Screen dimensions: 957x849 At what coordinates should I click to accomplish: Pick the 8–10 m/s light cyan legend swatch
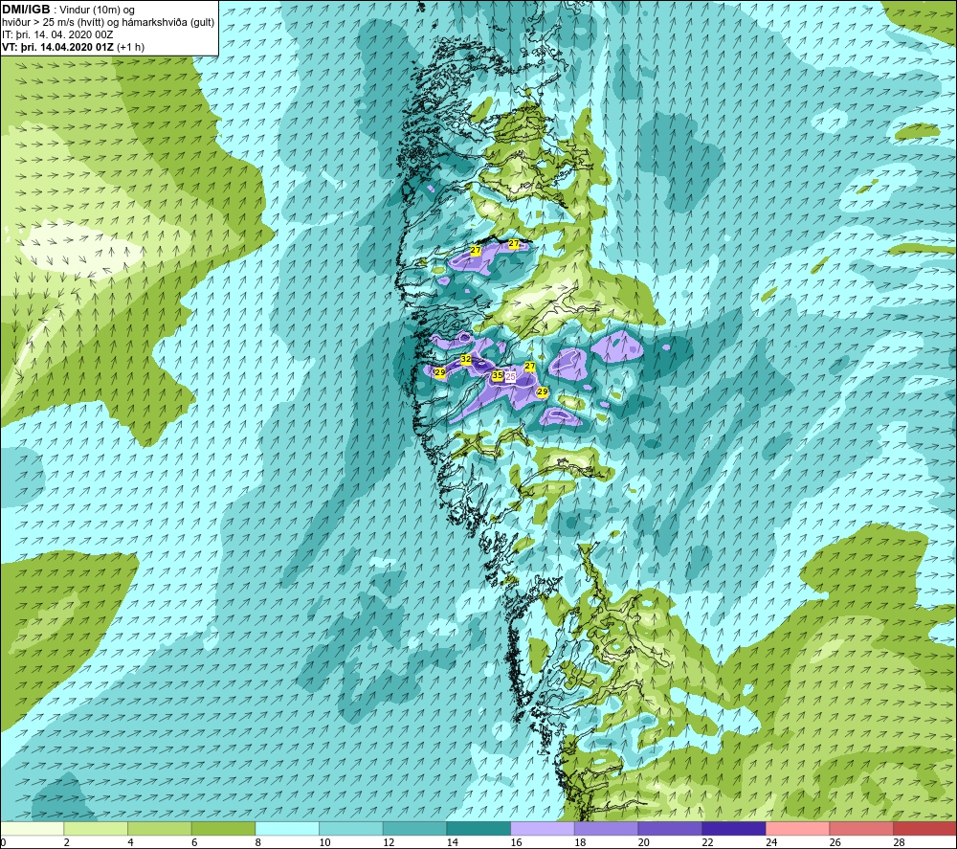point(287,828)
